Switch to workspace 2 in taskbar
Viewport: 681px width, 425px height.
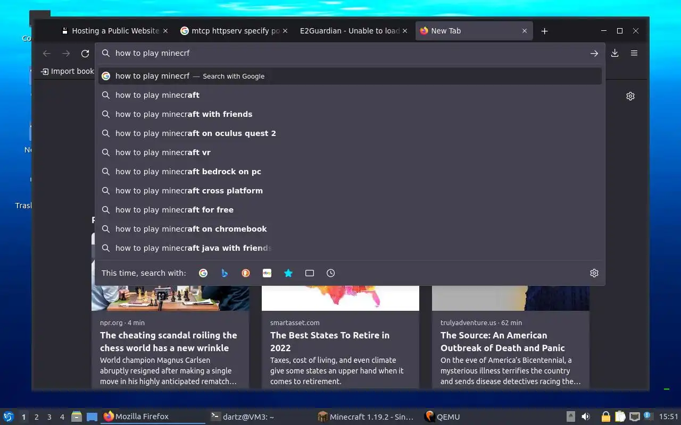click(x=36, y=417)
